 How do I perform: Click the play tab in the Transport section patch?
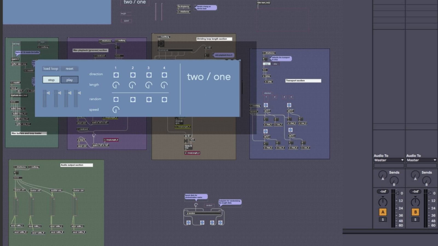click(x=275, y=64)
